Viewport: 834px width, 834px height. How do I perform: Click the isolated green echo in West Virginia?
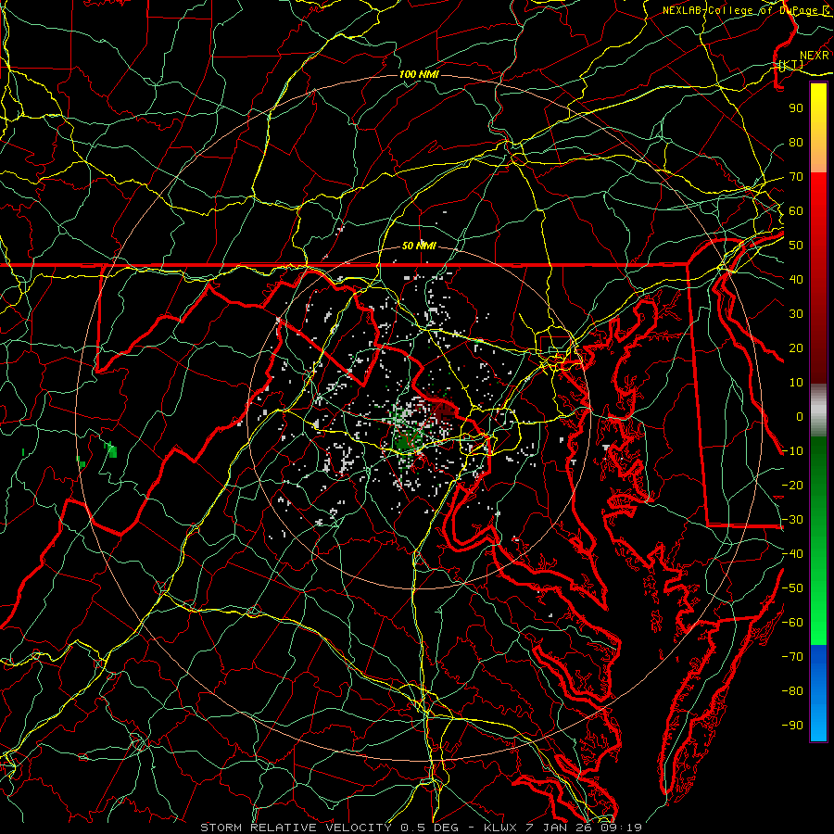pyautogui.click(x=111, y=450)
